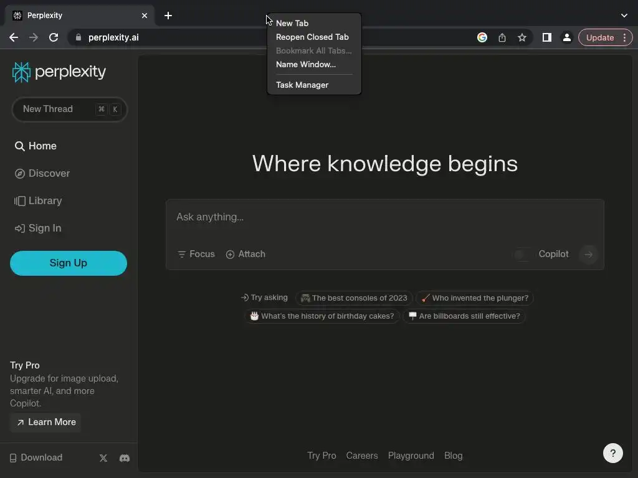638x478 pixels.
Task: Open the Discord icon
Action: pyautogui.click(x=125, y=458)
